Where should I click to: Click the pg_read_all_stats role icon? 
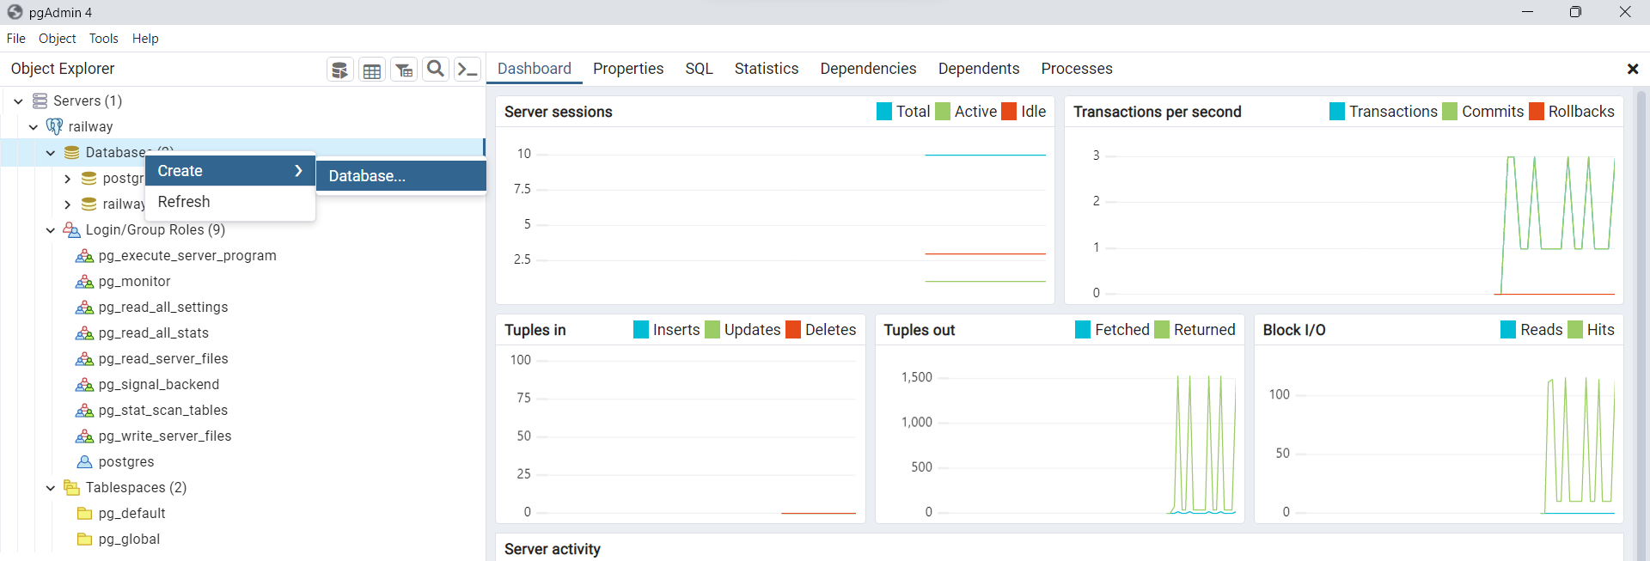[x=84, y=333]
